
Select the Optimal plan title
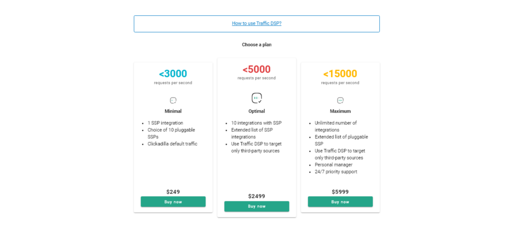pyautogui.click(x=256, y=111)
